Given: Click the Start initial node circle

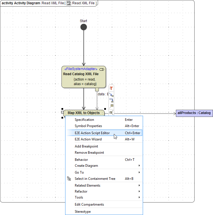Looking at the screenshot, I should (84, 27).
